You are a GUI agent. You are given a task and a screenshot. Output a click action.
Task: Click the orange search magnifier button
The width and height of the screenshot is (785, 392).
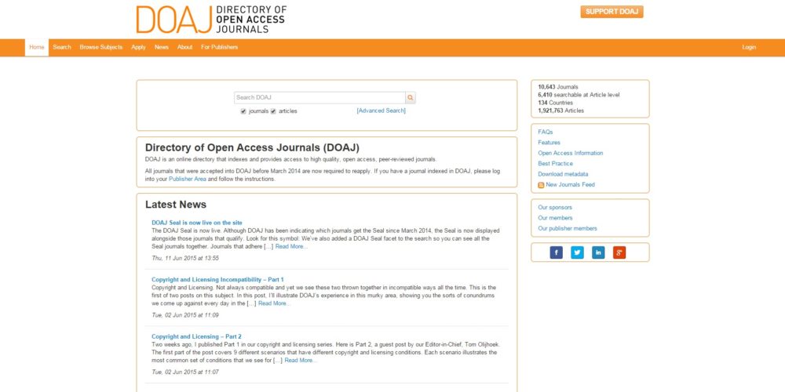(x=411, y=98)
